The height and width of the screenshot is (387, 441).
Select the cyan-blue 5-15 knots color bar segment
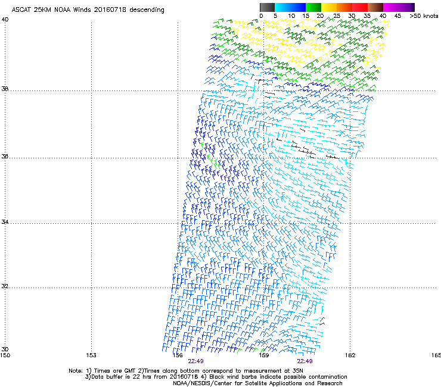[290, 7]
